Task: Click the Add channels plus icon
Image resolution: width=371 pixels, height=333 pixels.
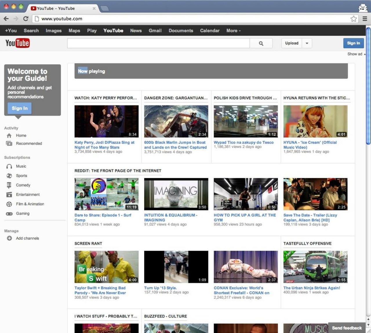Action: [x=9, y=238]
